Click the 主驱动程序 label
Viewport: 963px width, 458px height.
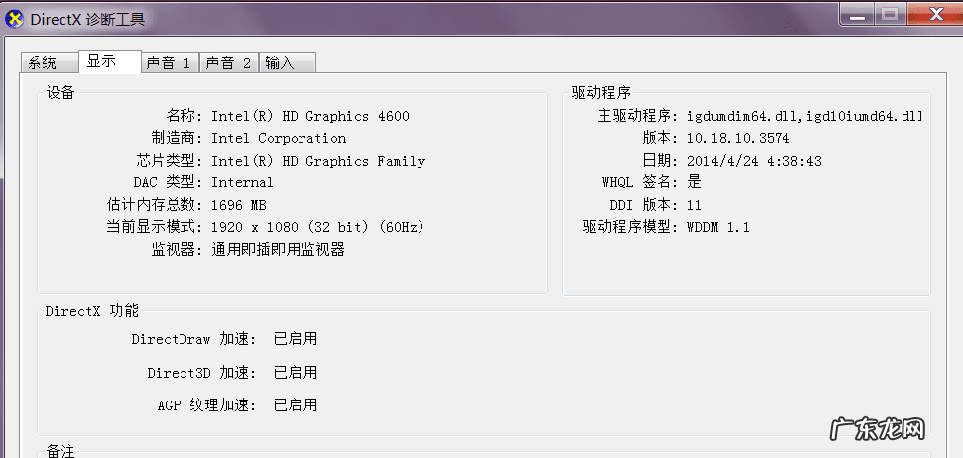(637, 116)
